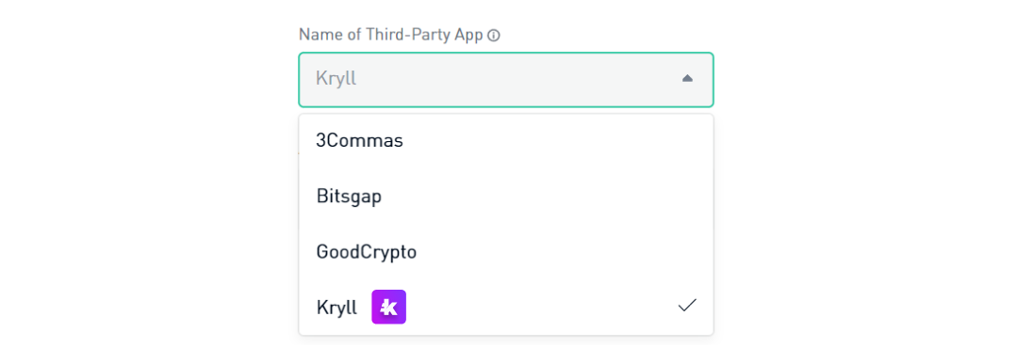Viewport: 1018px width, 364px height.
Task: Click the info icon beside Third-Party App label
Action: point(493,36)
